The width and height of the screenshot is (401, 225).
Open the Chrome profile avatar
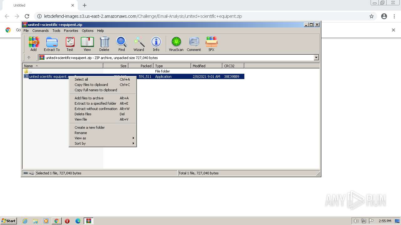pos(384,16)
